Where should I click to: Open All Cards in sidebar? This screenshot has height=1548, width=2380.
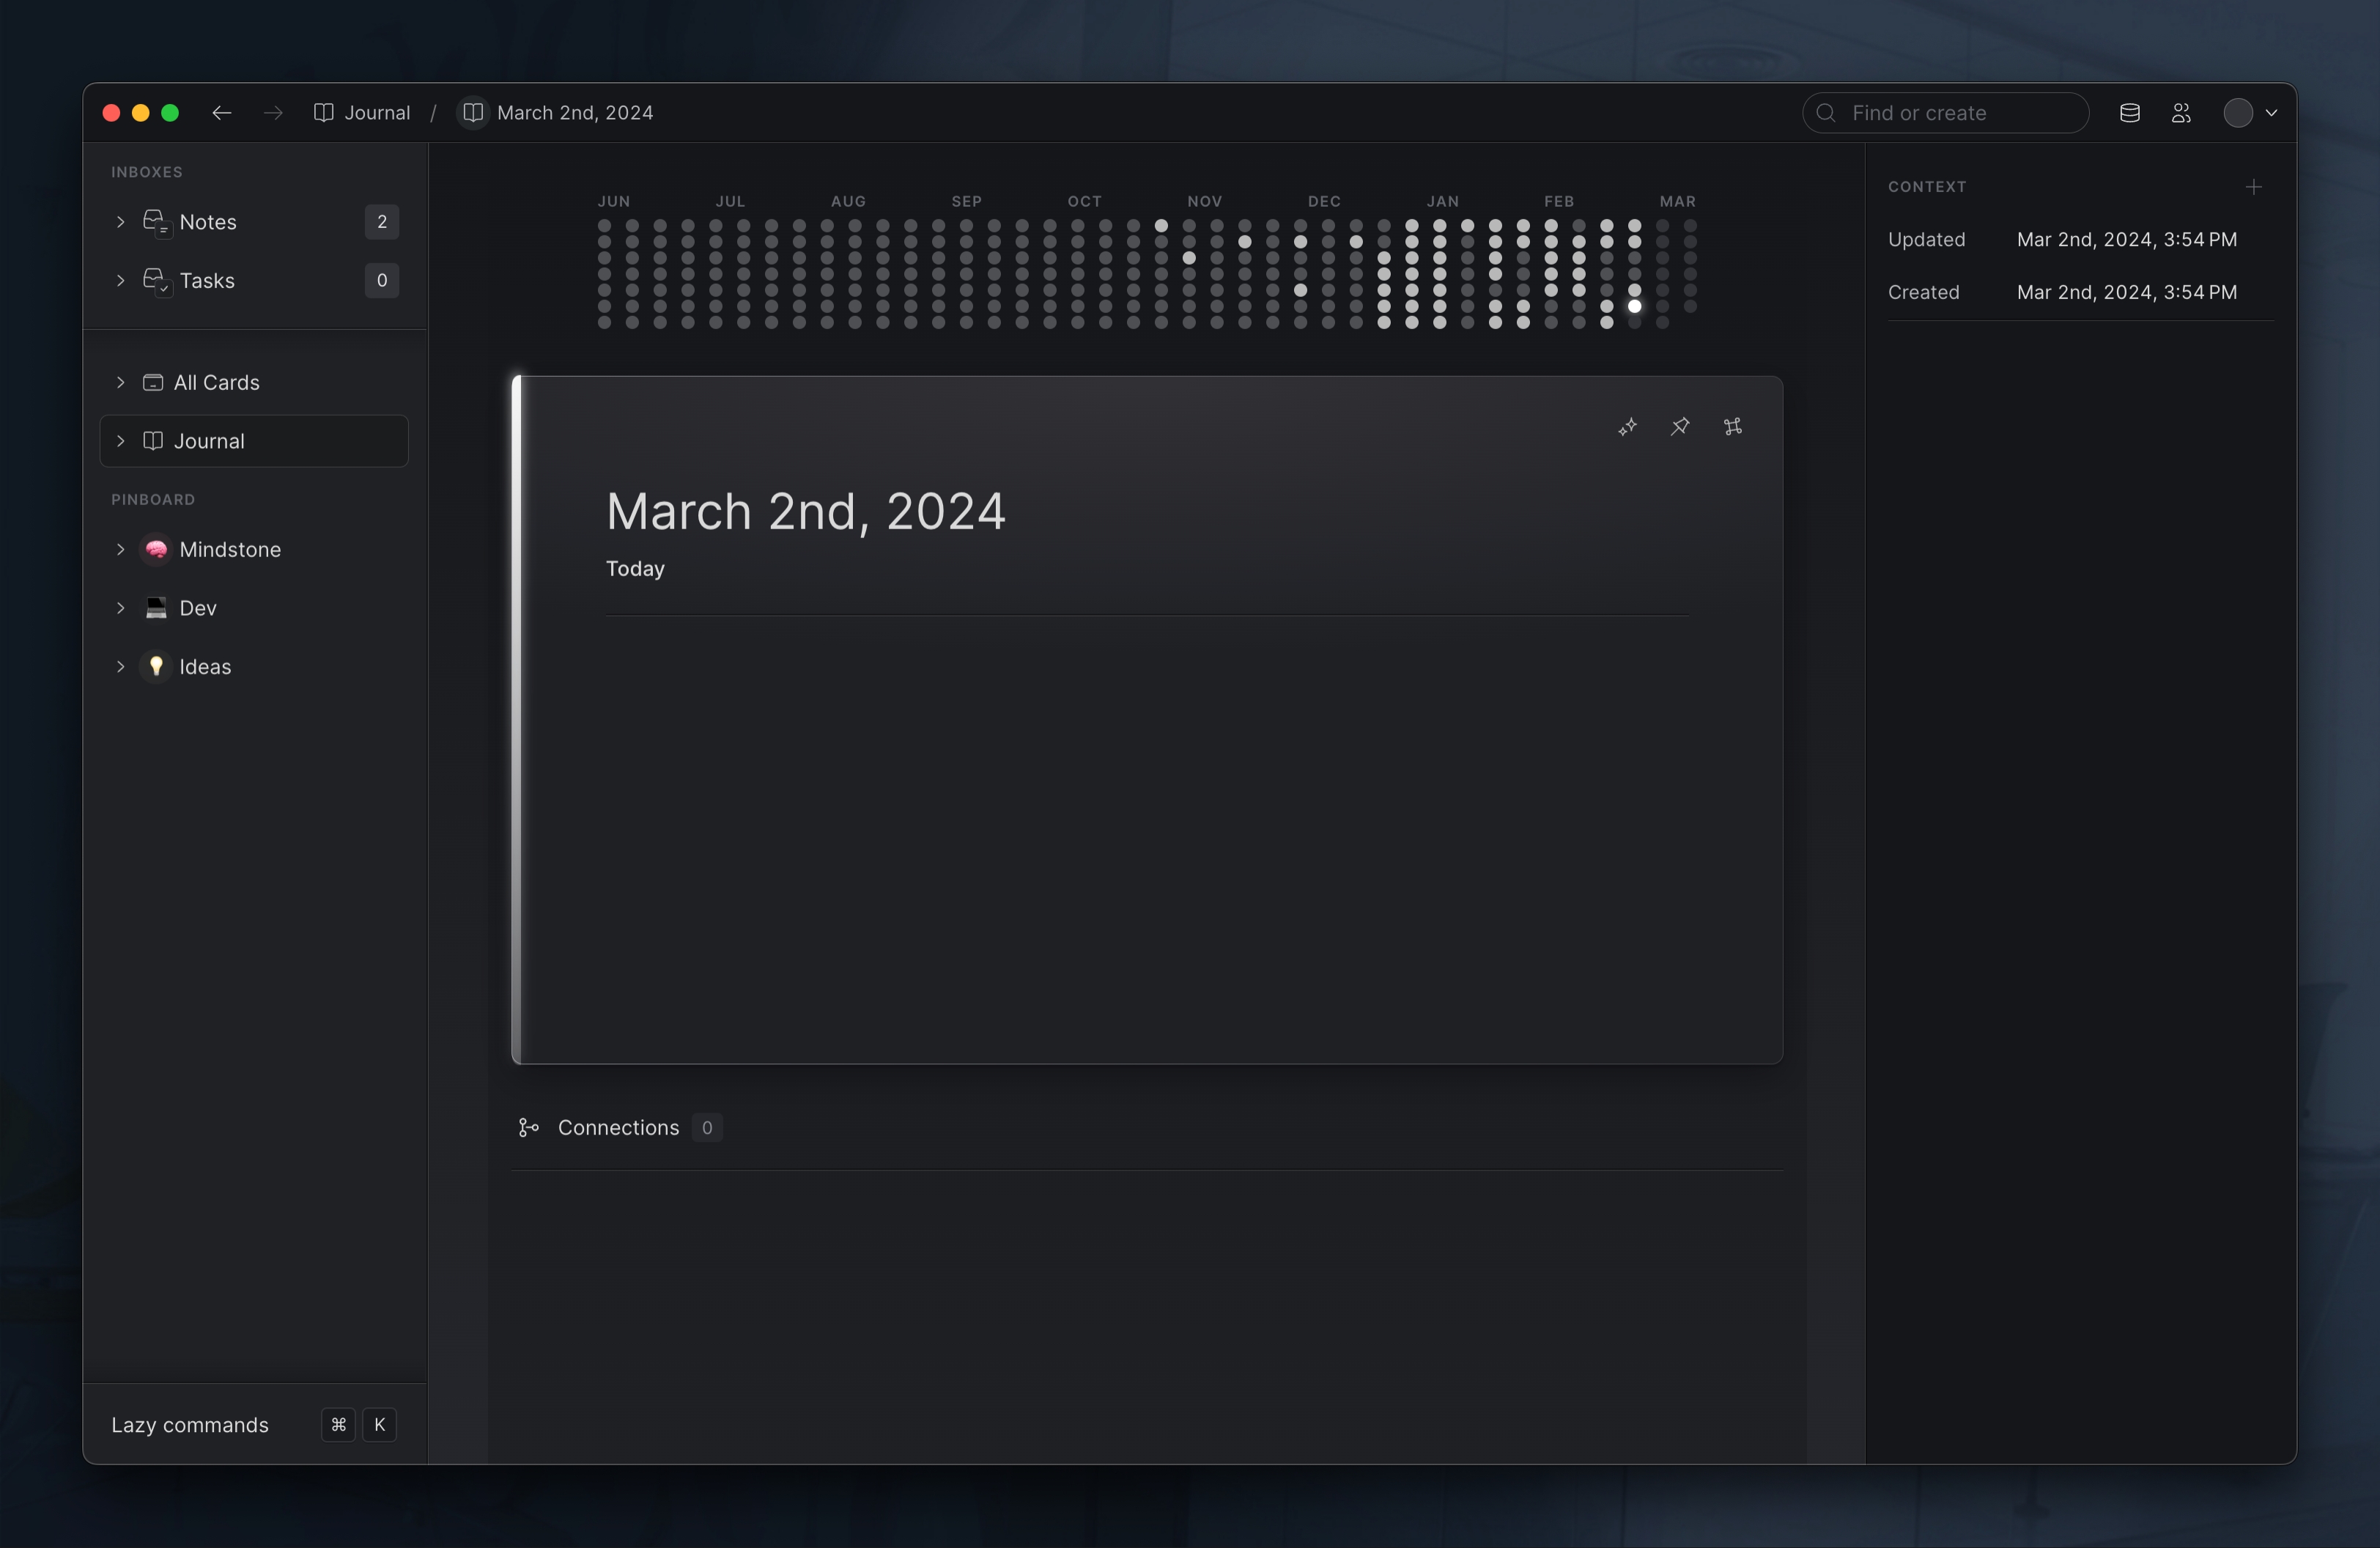click(x=254, y=383)
